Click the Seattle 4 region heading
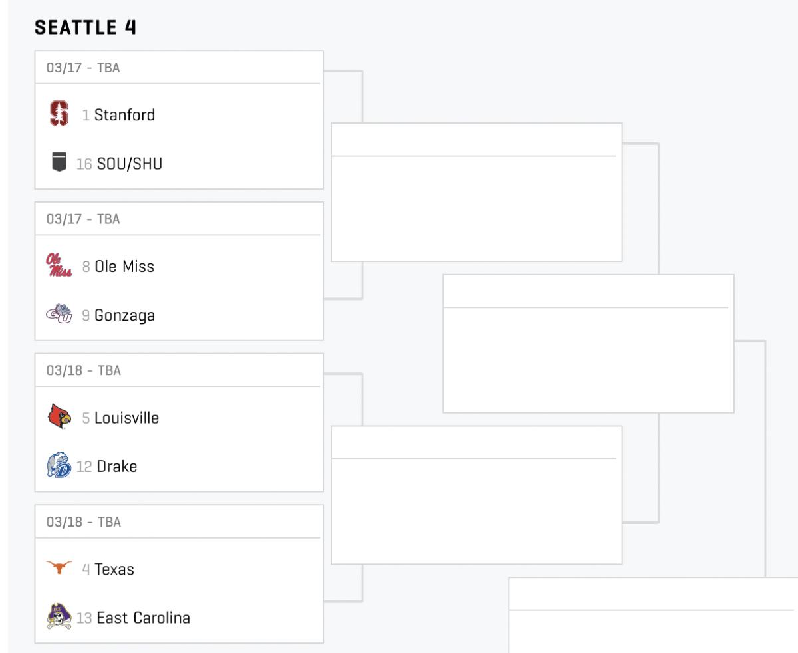Viewport: 798px width, 653px height. (x=85, y=27)
